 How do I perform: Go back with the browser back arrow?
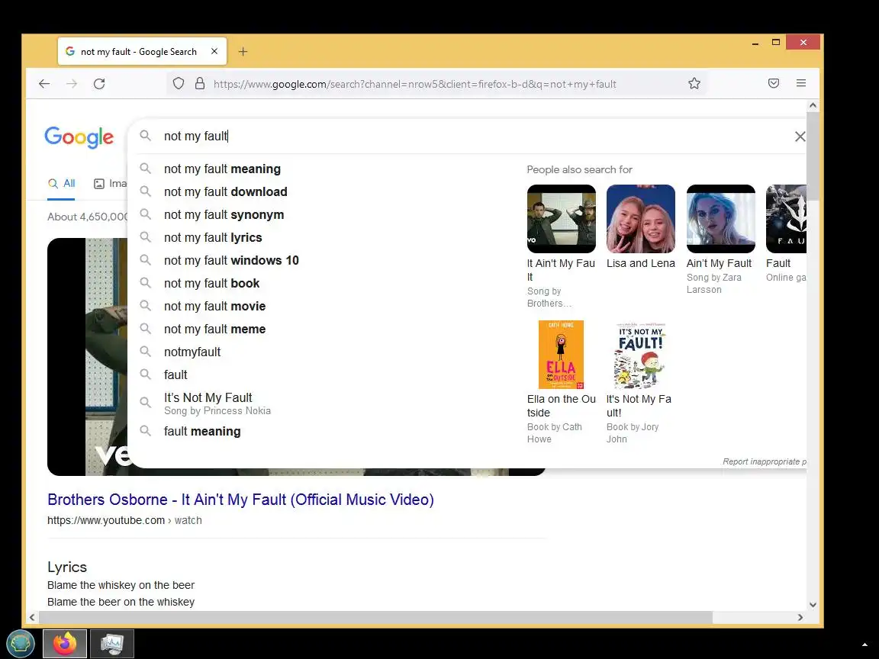44,84
